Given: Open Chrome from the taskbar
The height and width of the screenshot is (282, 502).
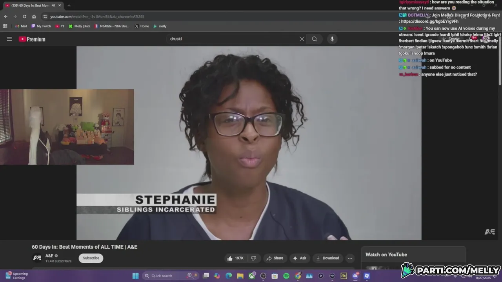Looking at the screenshot, I should (x=298, y=276).
